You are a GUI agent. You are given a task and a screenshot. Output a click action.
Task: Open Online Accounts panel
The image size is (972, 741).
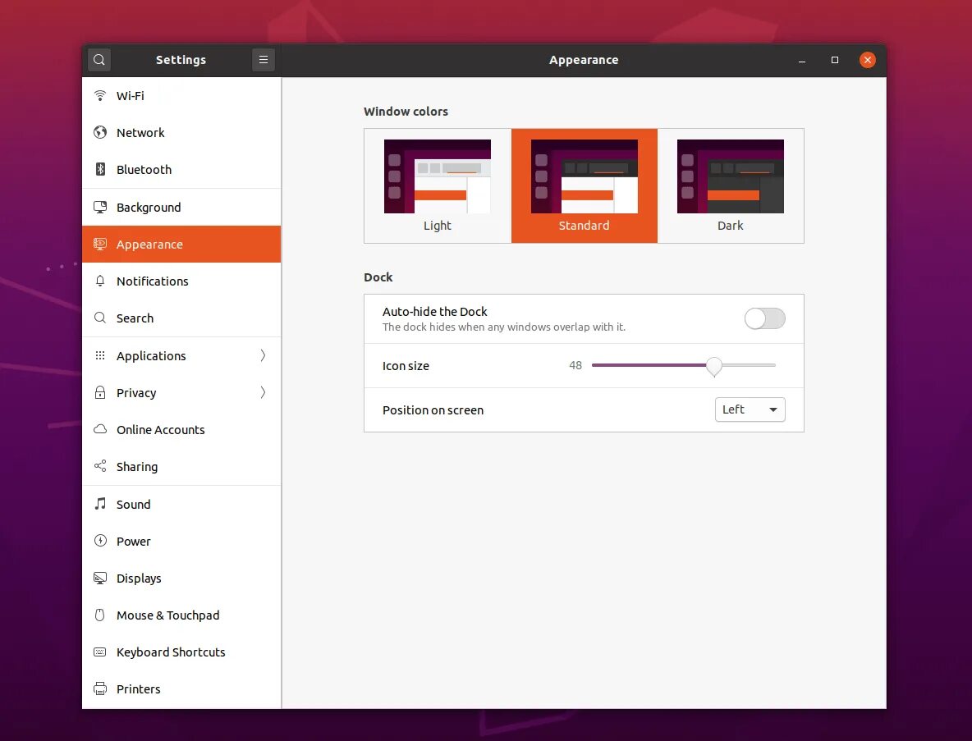[x=181, y=429]
